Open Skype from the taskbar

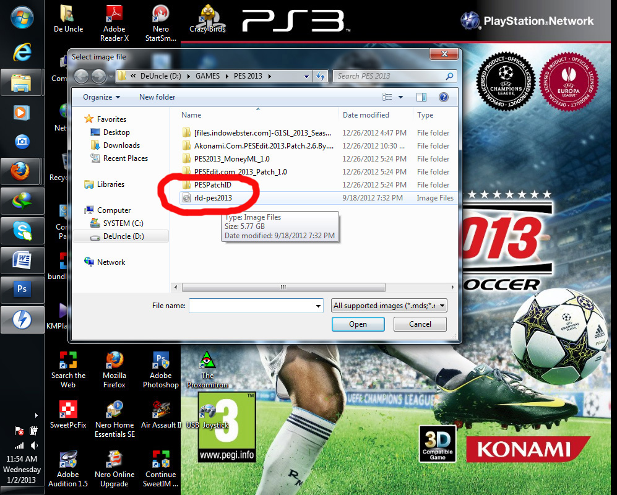click(21, 231)
